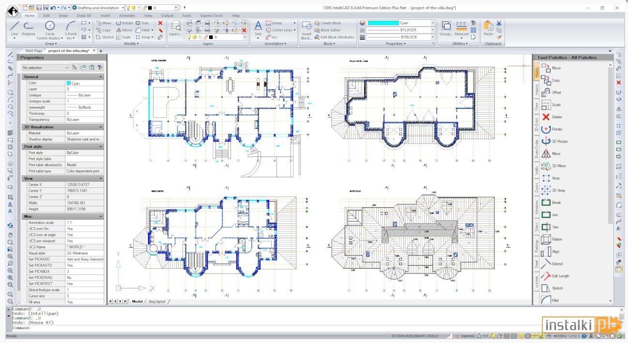This screenshot has height=343, width=628.
Task: Choose Extend in the Tool Palettes
Action: pyautogui.click(x=551, y=264)
